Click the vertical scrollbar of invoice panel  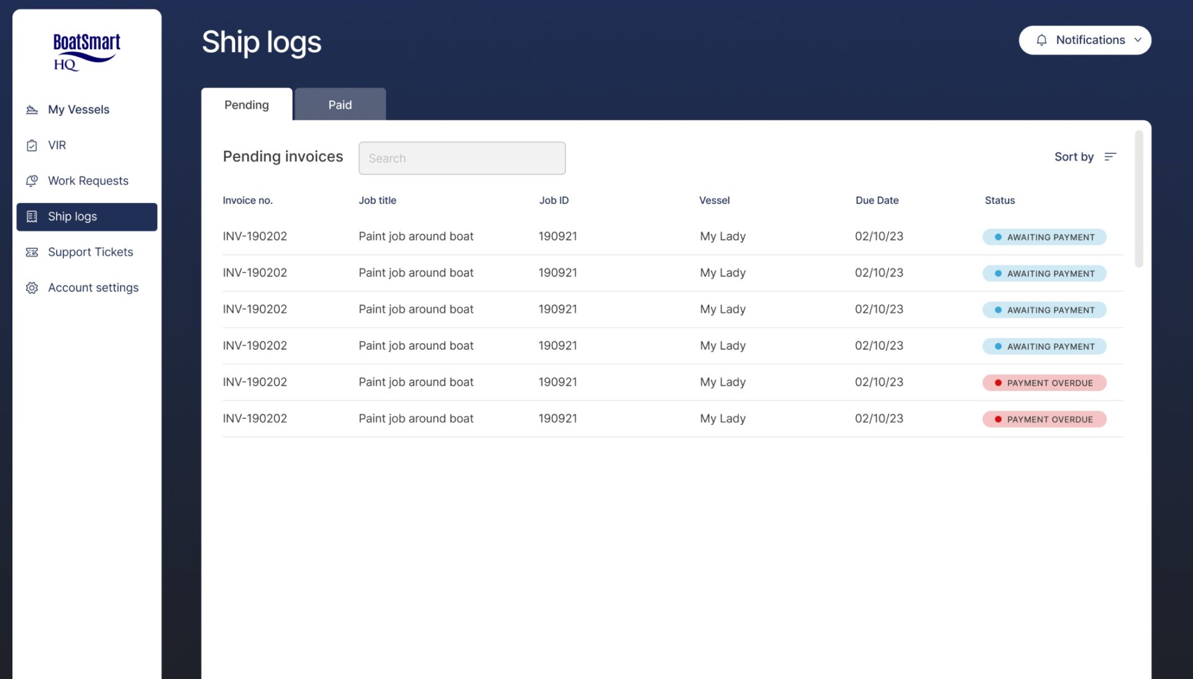pyautogui.click(x=1138, y=199)
